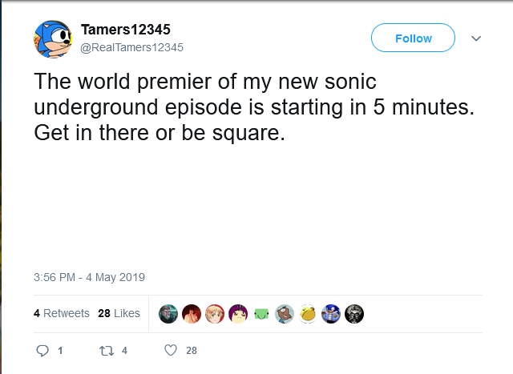Like the tweet with the heart icon
Screen dimensions: 513x374
point(170,350)
